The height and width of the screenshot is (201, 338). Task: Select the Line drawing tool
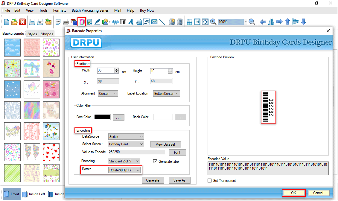(162, 22)
